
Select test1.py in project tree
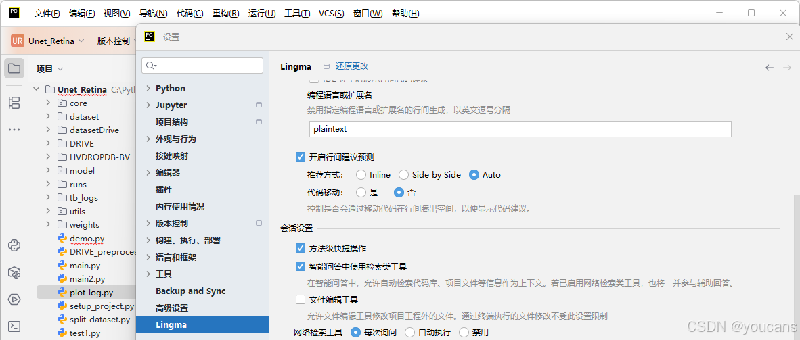[85, 333]
